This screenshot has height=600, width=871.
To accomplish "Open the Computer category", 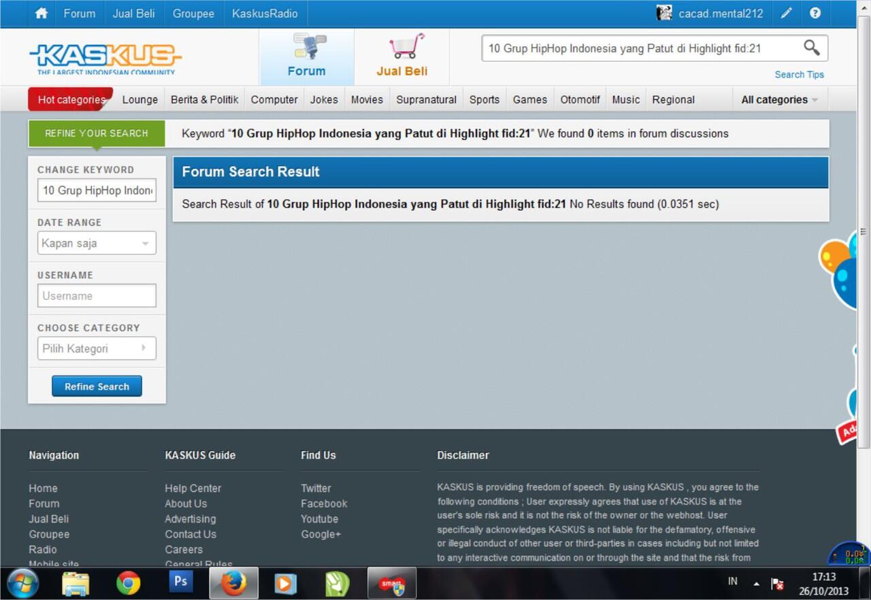I will pyautogui.click(x=274, y=99).
